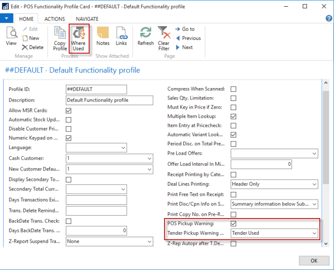The height and width of the screenshot is (270, 334).
Task: Click the Where Used icon
Action: pos(79,38)
